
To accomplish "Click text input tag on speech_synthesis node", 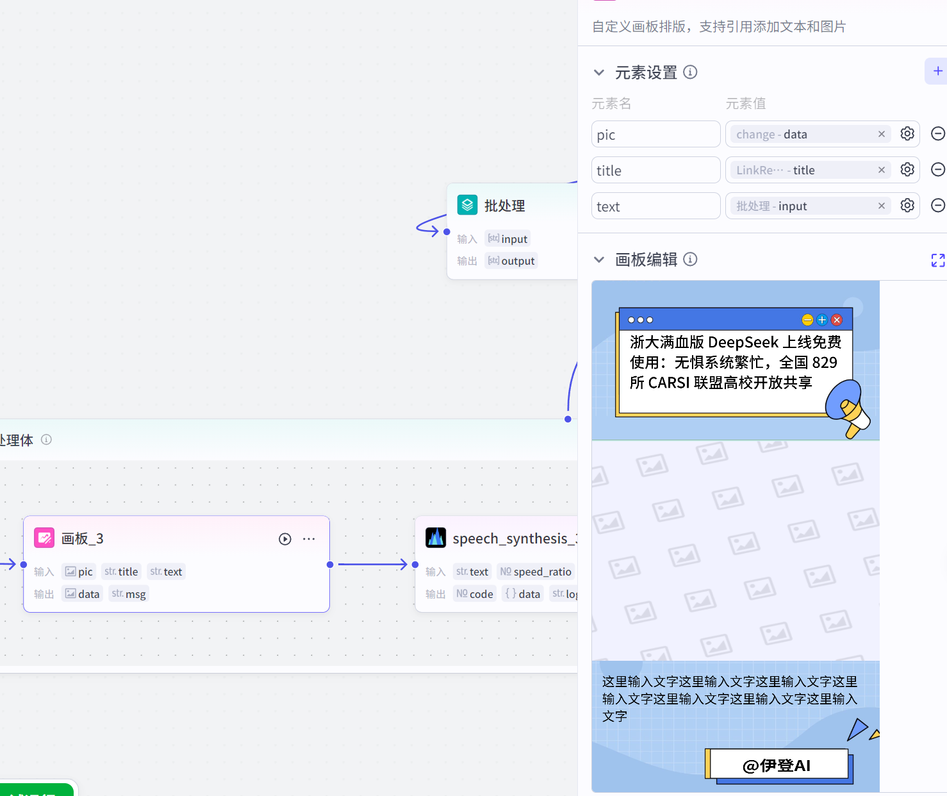I will [472, 572].
